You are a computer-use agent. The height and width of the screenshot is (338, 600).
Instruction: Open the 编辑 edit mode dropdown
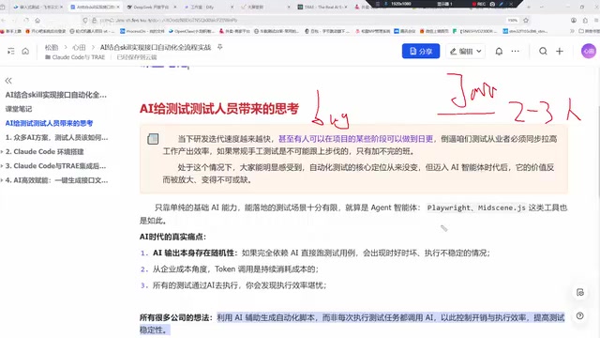465,51
